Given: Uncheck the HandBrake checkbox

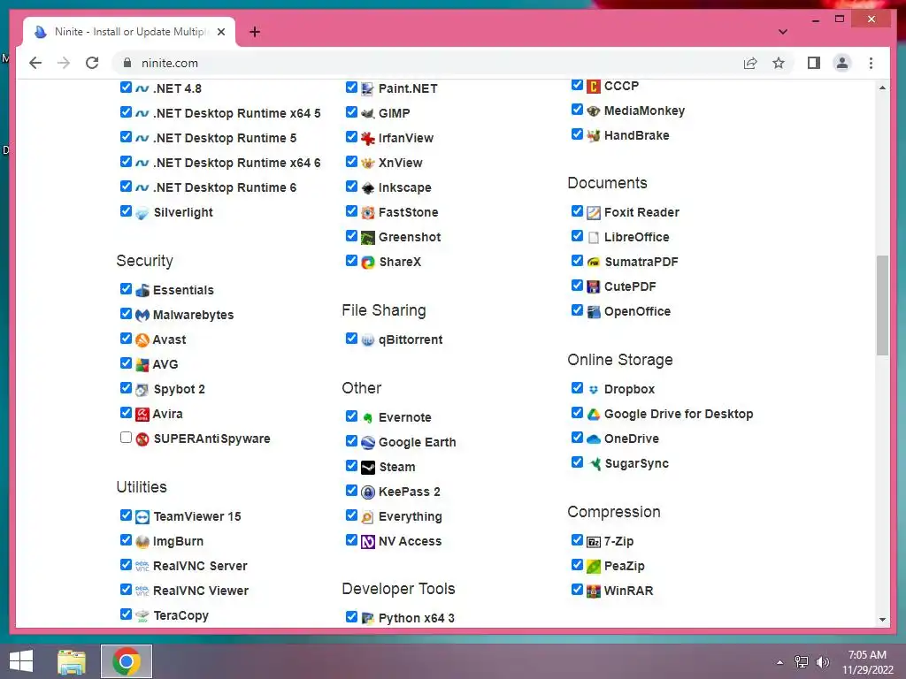Looking at the screenshot, I should pyautogui.click(x=577, y=134).
